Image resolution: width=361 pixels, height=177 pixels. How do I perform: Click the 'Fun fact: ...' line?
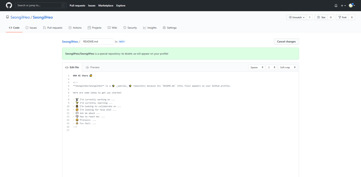[85, 124]
